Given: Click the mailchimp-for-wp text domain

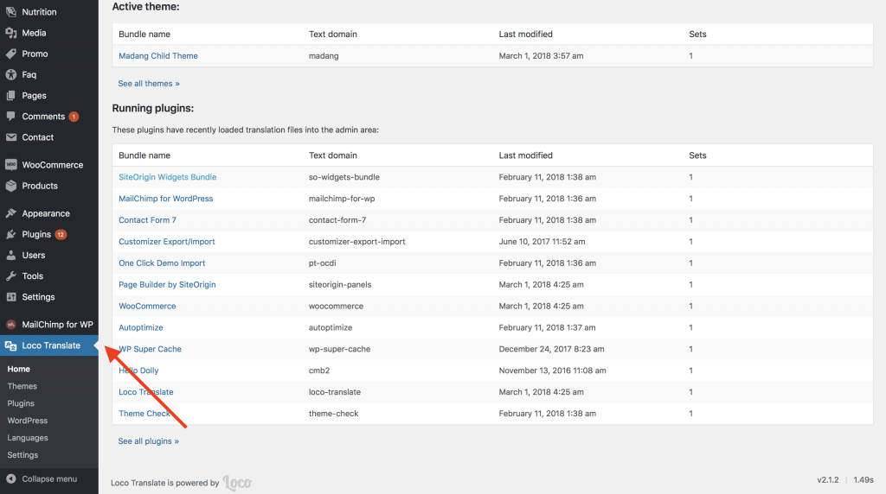Looking at the screenshot, I should click(x=342, y=199).
